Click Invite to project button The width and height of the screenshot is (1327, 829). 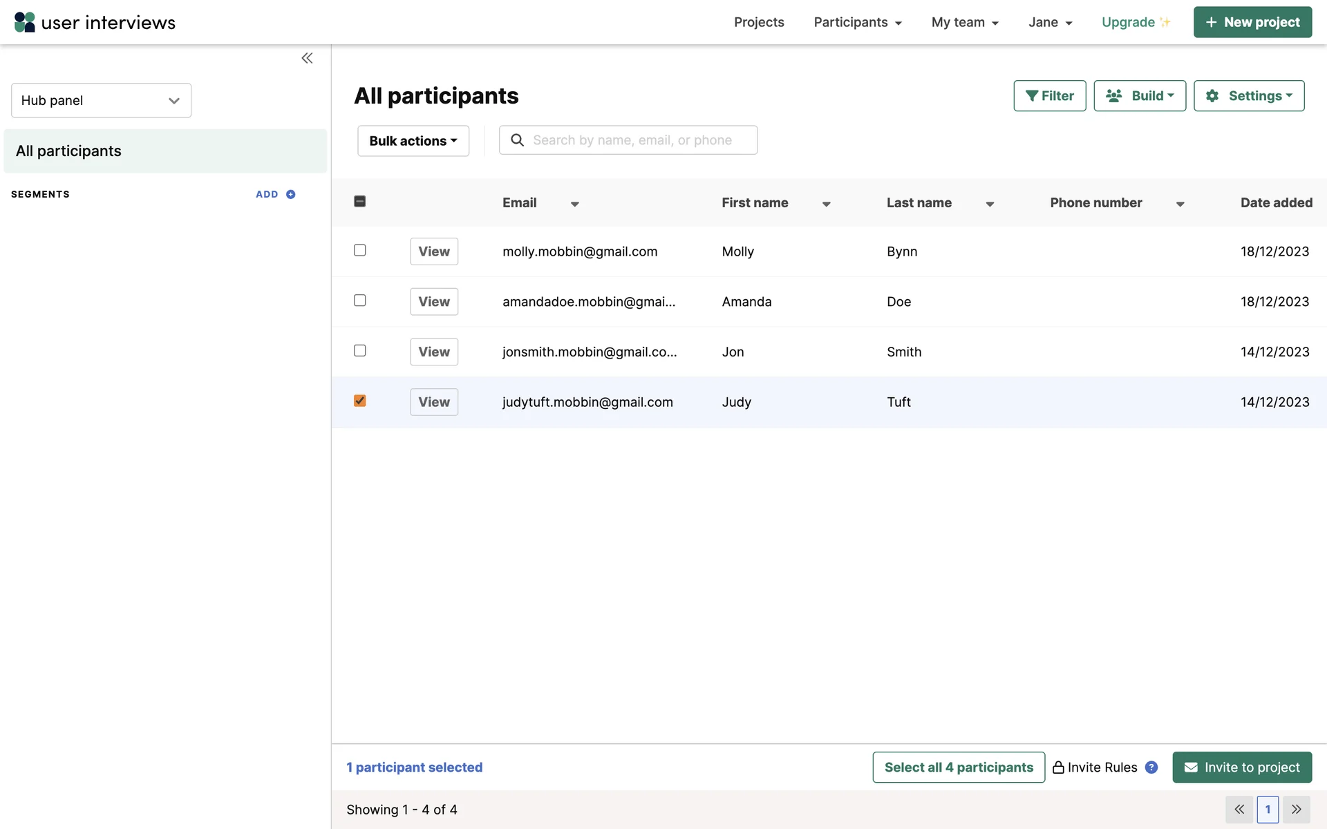[x=1241, y=767]
